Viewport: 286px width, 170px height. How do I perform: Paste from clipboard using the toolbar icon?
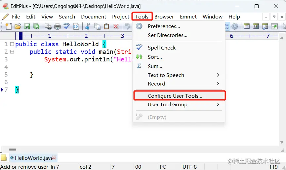pyautogui.click(x=106, y=26)
